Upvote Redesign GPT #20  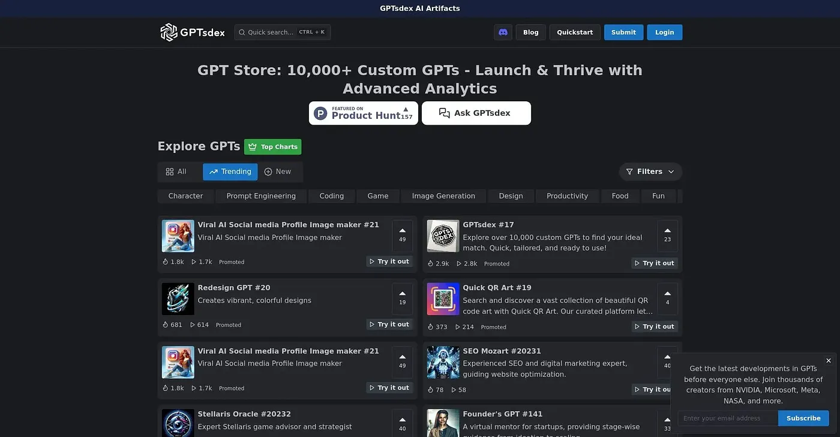402,299
